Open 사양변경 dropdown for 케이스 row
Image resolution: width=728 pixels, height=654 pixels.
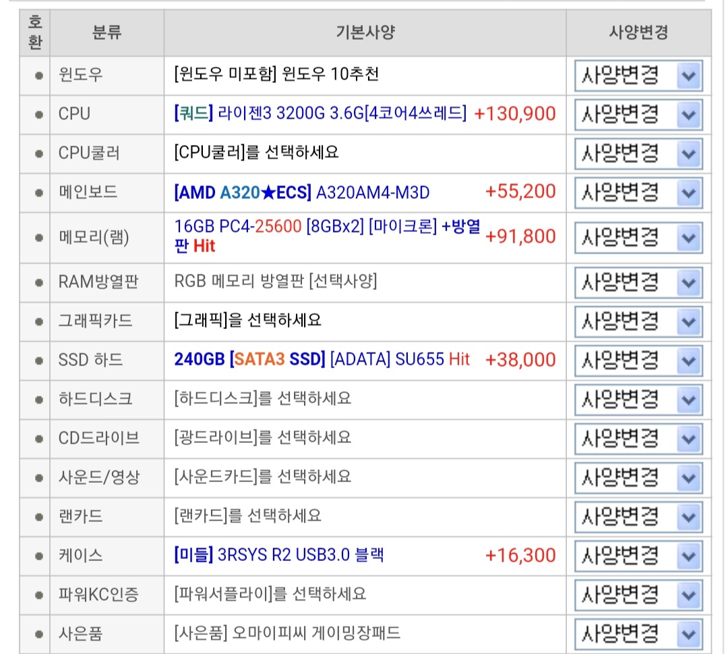click(638, 556)
